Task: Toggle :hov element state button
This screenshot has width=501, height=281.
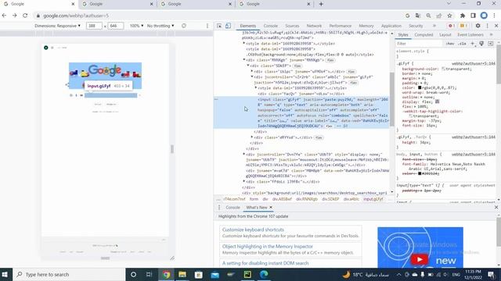Action: pos(450,44)
